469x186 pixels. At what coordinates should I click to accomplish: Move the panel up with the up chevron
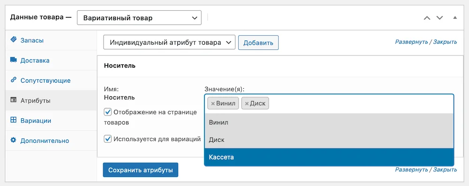pos(427,18)
